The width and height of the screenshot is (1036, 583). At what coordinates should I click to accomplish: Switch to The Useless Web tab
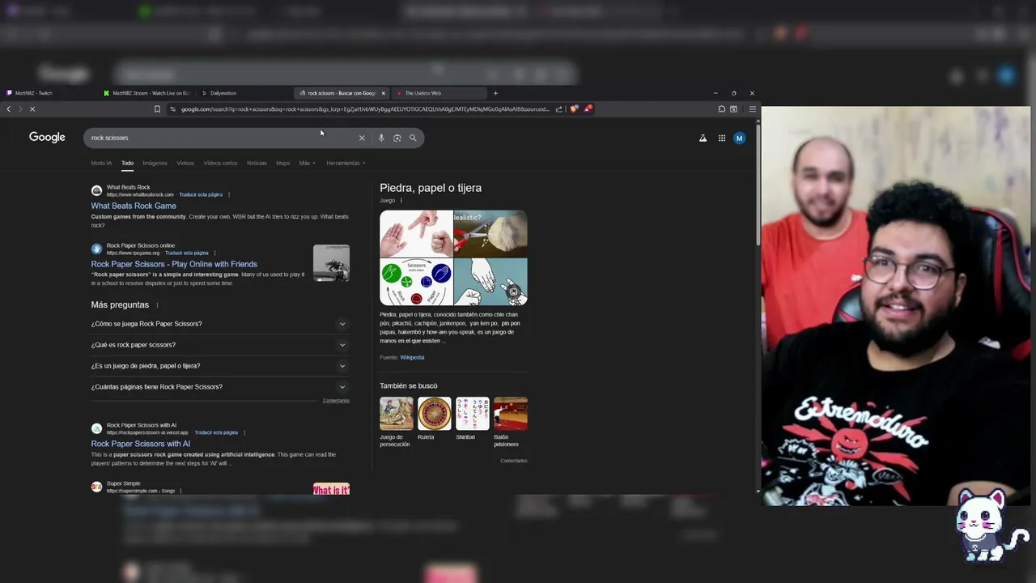(439, 93)
